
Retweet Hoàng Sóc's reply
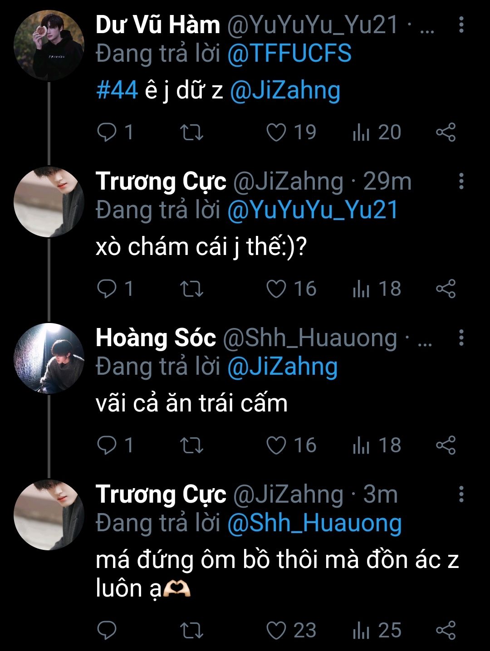click(191, 445)
